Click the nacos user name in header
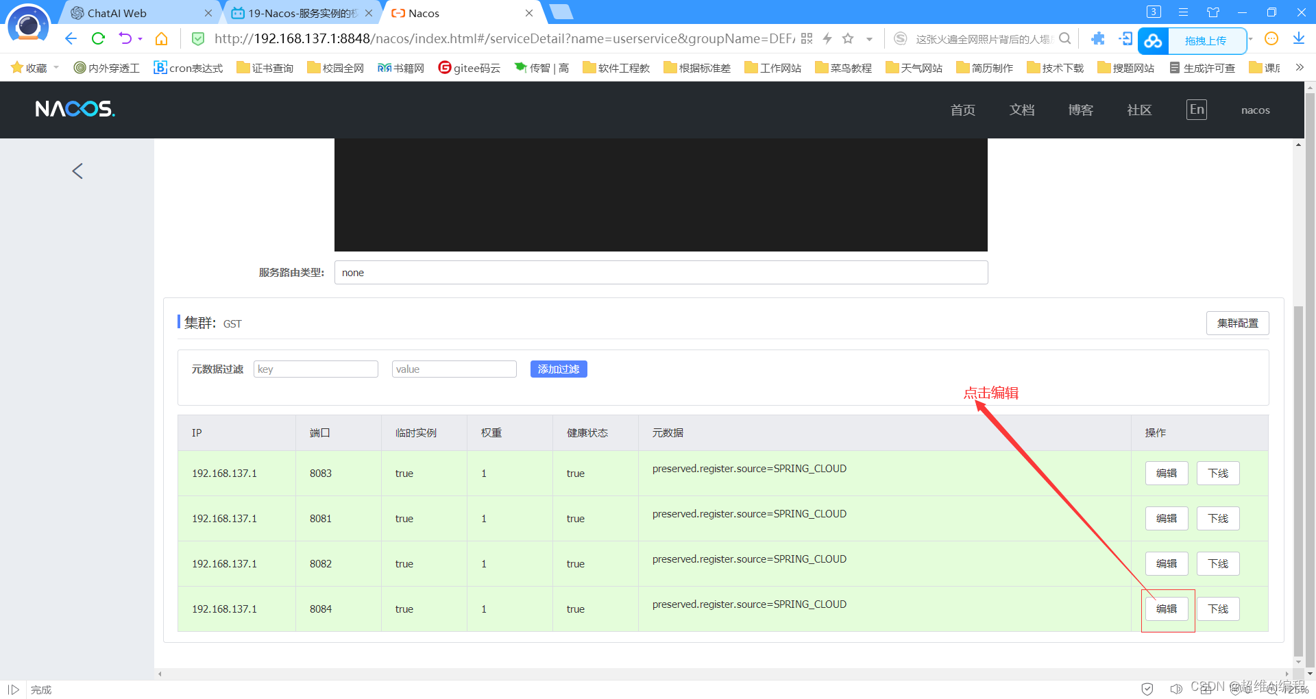Image resolution: width=1316 pixels, height=699 pixels. point(1256,110)
